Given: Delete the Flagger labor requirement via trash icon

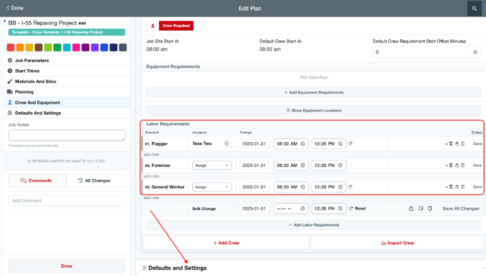Looking at the screenshot, I should (463, 144).
